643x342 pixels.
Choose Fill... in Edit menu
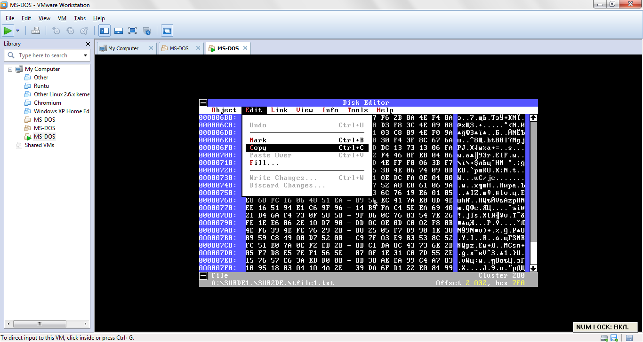click(306, 163)
